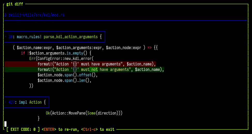252x134 pixels.
Task: Jump to hunk header line number 38
Action: (x=10, y=37)
